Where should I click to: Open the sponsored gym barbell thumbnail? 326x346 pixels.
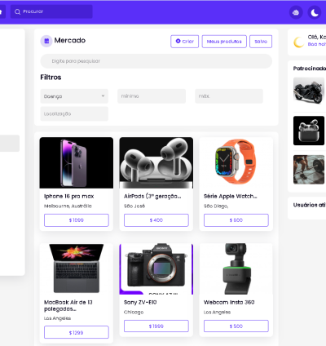pos(309,170)
